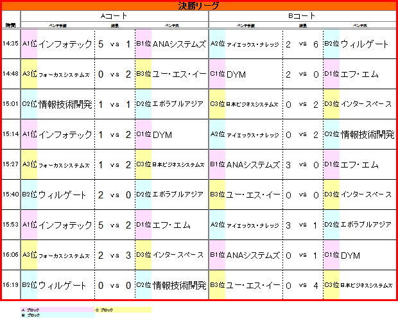Click DYM in the 14:48 row
The image size is (398, 321).
point(236,74)
